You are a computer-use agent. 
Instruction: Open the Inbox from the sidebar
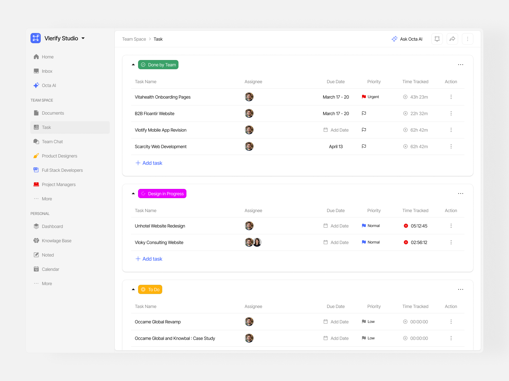pyautogui.click(x=47, y=71)
